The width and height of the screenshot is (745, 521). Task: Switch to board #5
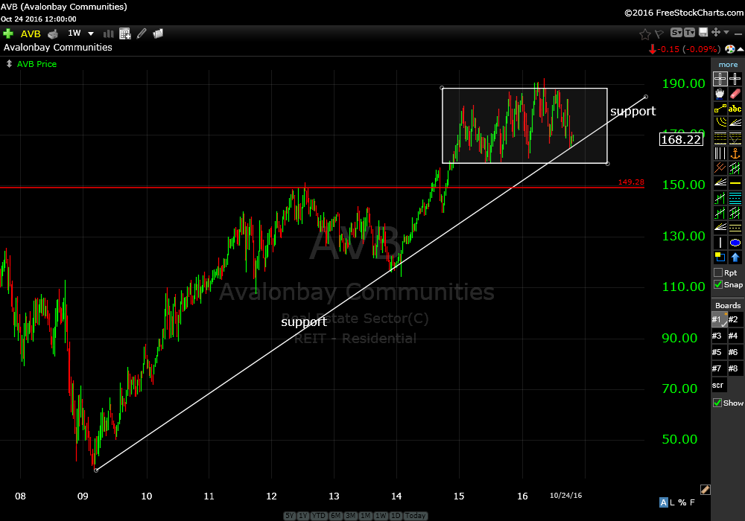[x=717, y=352]
